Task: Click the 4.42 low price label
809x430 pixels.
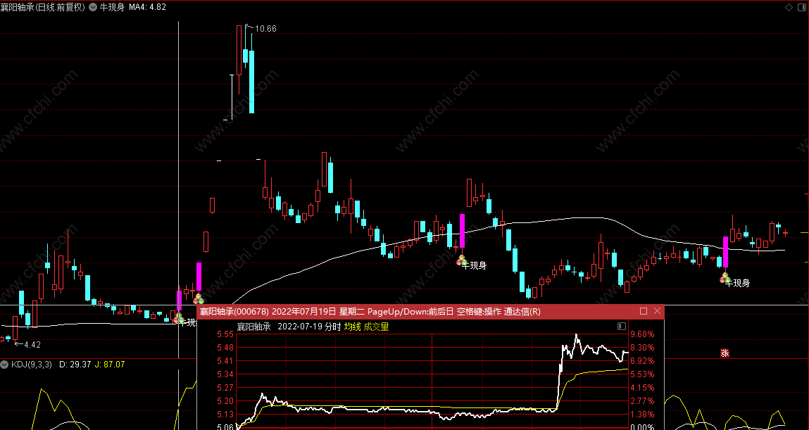Action: pyautogui.click(x=32, y=344)
